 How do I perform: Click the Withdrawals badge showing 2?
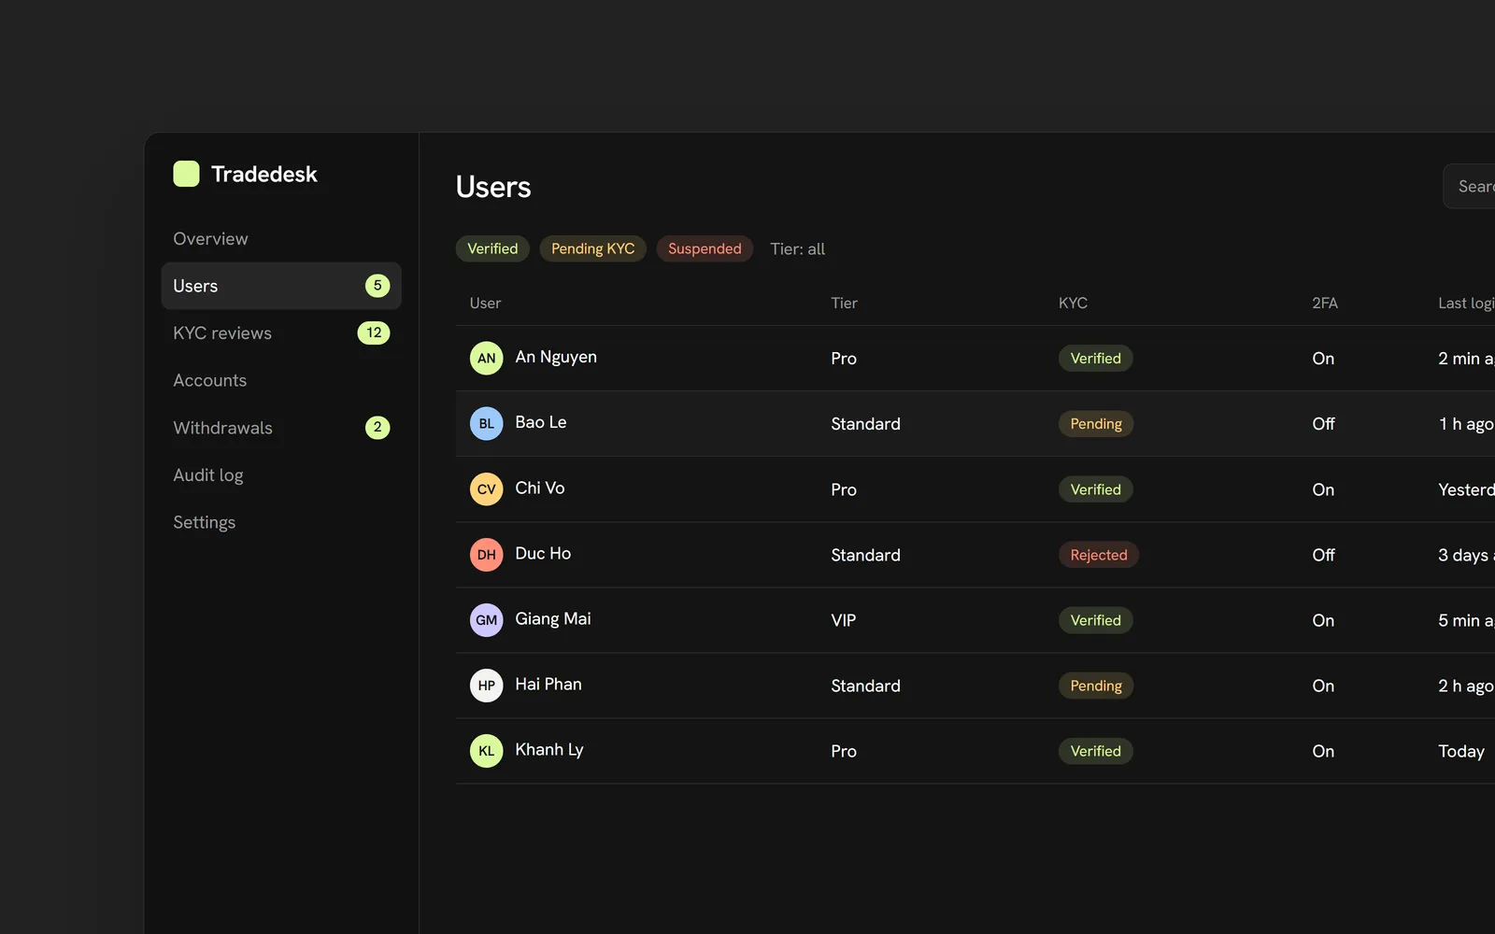click(377, 428)
